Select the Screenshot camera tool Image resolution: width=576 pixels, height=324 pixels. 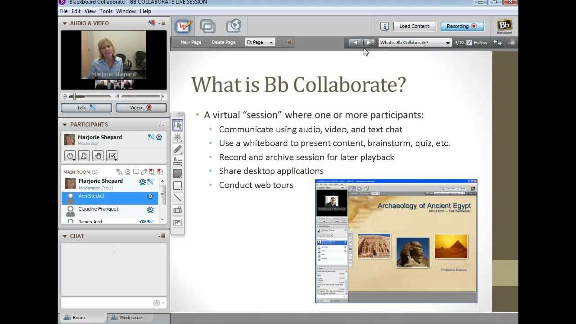[178, 210]
